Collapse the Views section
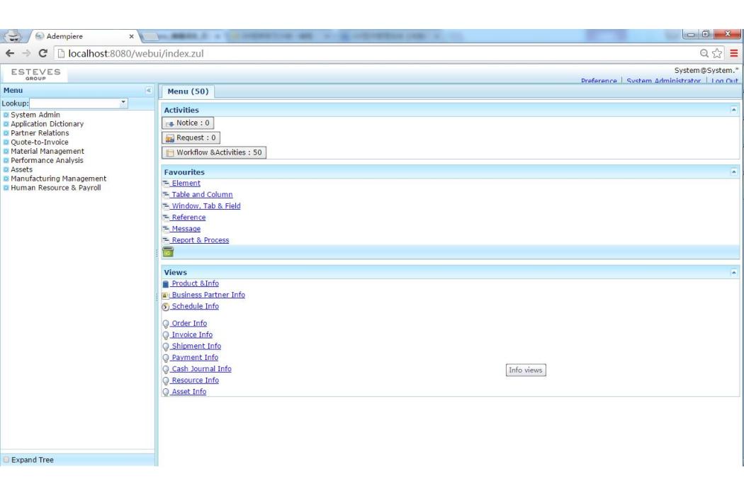 click(733, 272)
